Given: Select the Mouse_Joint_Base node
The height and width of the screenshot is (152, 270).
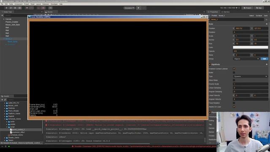Looking at the screenshot, I should point(13,24).
